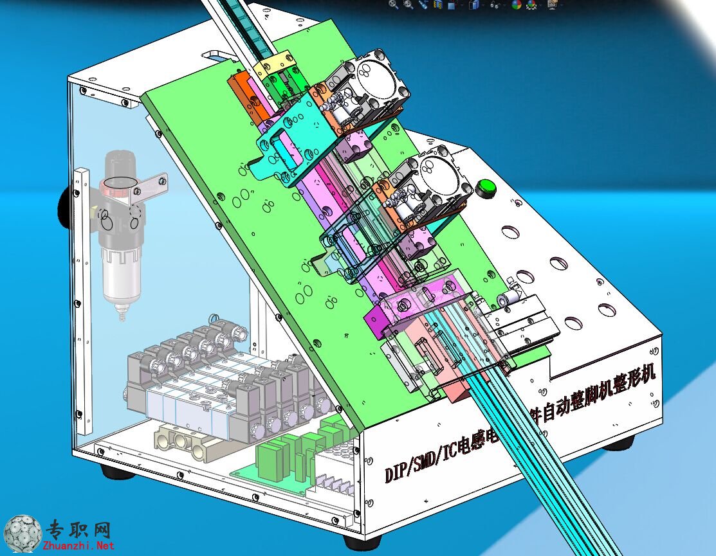The image size is (716, 556).
Task: Expand the Apply Scene dropdown arrow
Action: (x=540, y=5)
